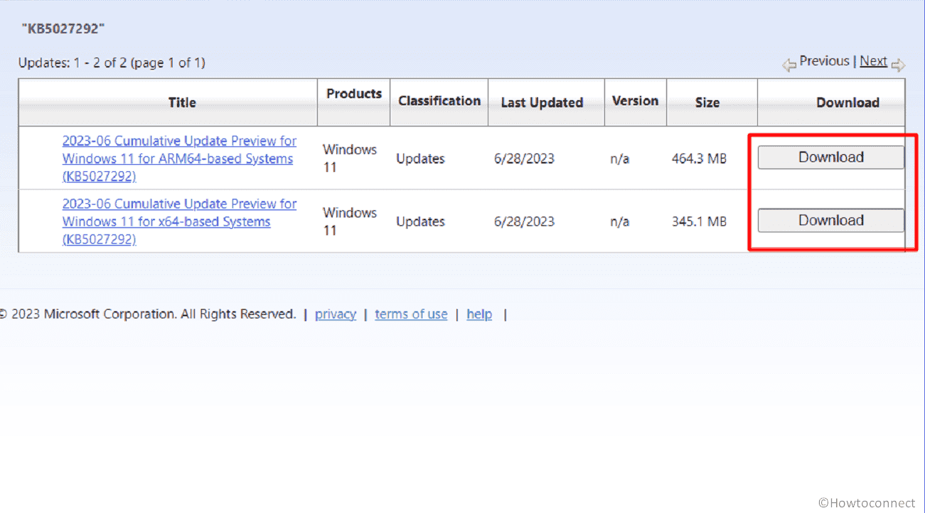
Task: Click the right arrow icon beside Next
Action: (x=898, y=65)
